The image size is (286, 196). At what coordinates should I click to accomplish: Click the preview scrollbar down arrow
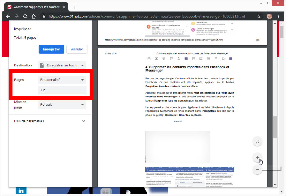275,185
